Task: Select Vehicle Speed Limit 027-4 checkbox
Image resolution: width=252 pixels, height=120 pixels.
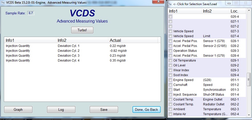Action: pyautogui.click(x=170, y=36)
